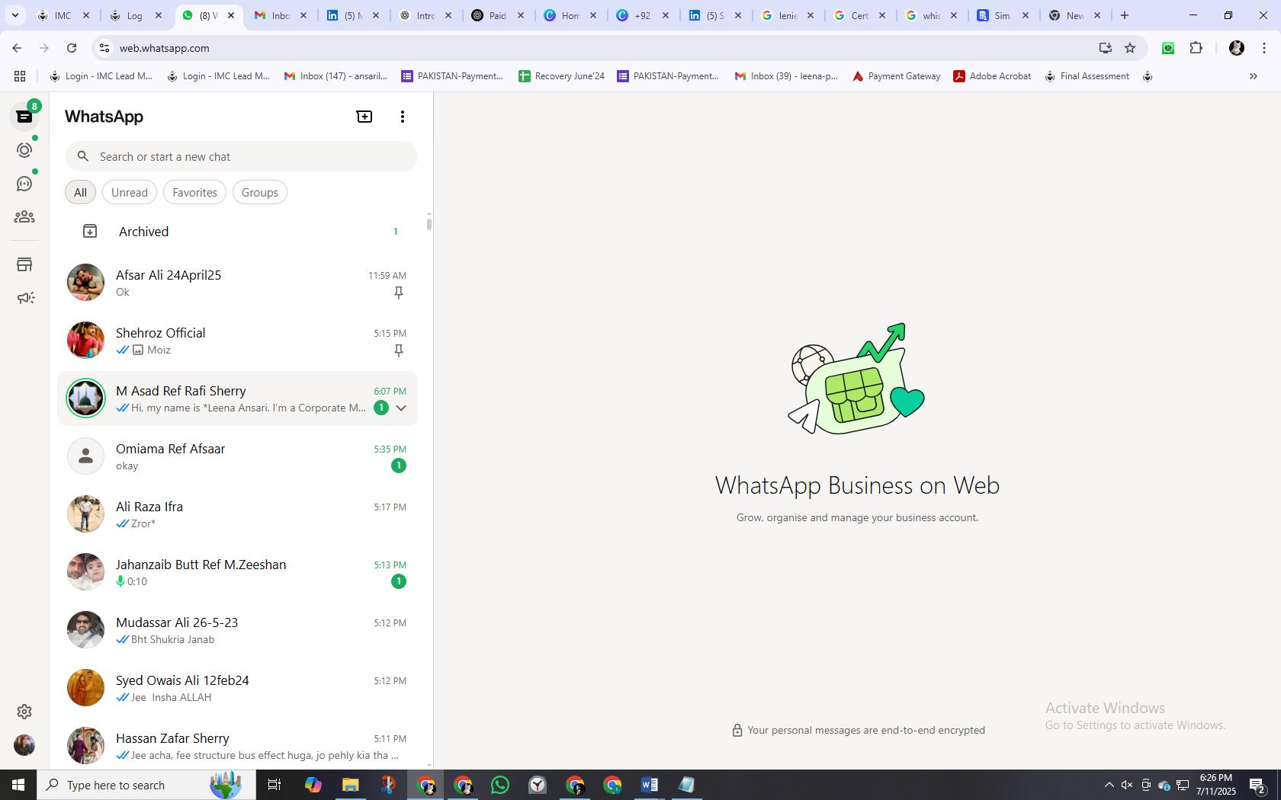Open the tab search dropdown arrow
This screenshot has height=800, width=1281.
pyautogui.click(x=14, y=15)
